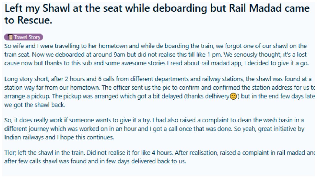Click the unamused face emoji after delhivery
The width and height of the screenshot is (317, 178).
(x=233, y=97)
